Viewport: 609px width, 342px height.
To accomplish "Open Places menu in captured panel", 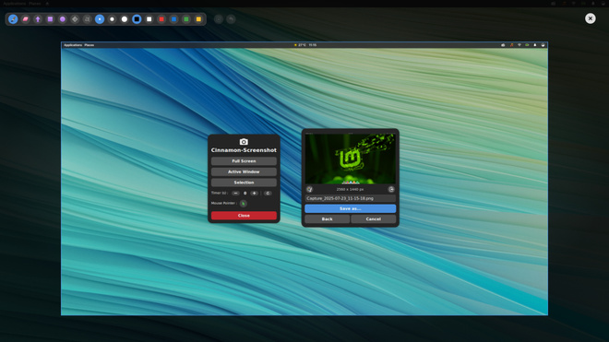I will 90,45.
